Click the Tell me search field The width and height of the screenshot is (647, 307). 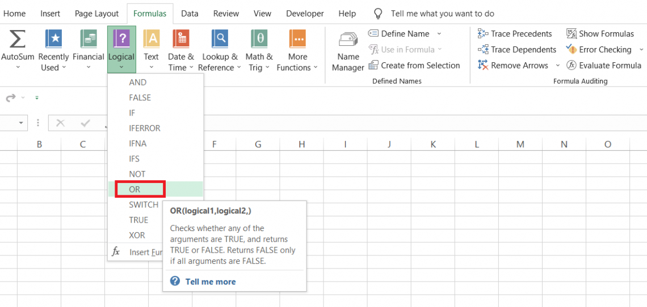(443, 14)
